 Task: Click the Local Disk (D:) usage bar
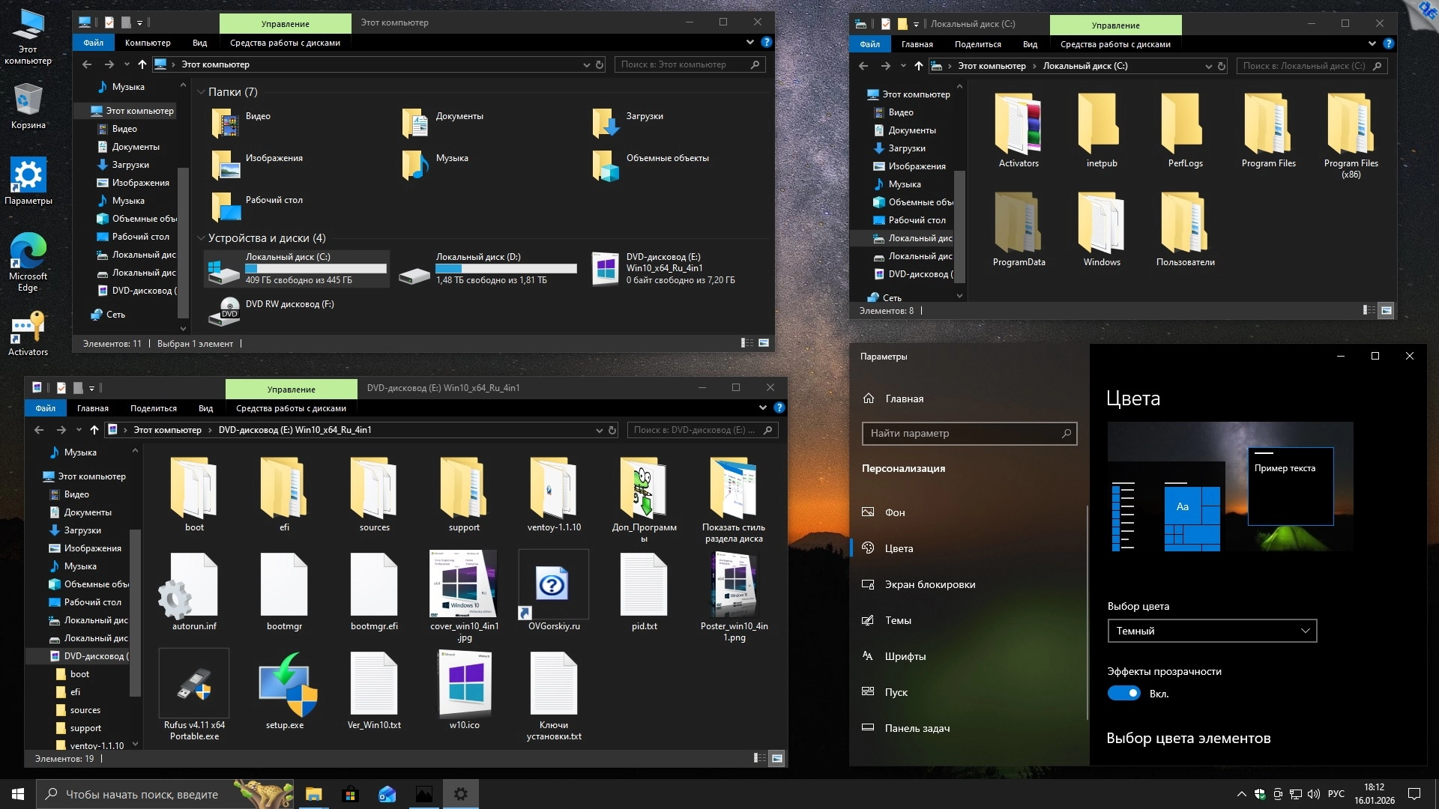click(x=506, y=268)
